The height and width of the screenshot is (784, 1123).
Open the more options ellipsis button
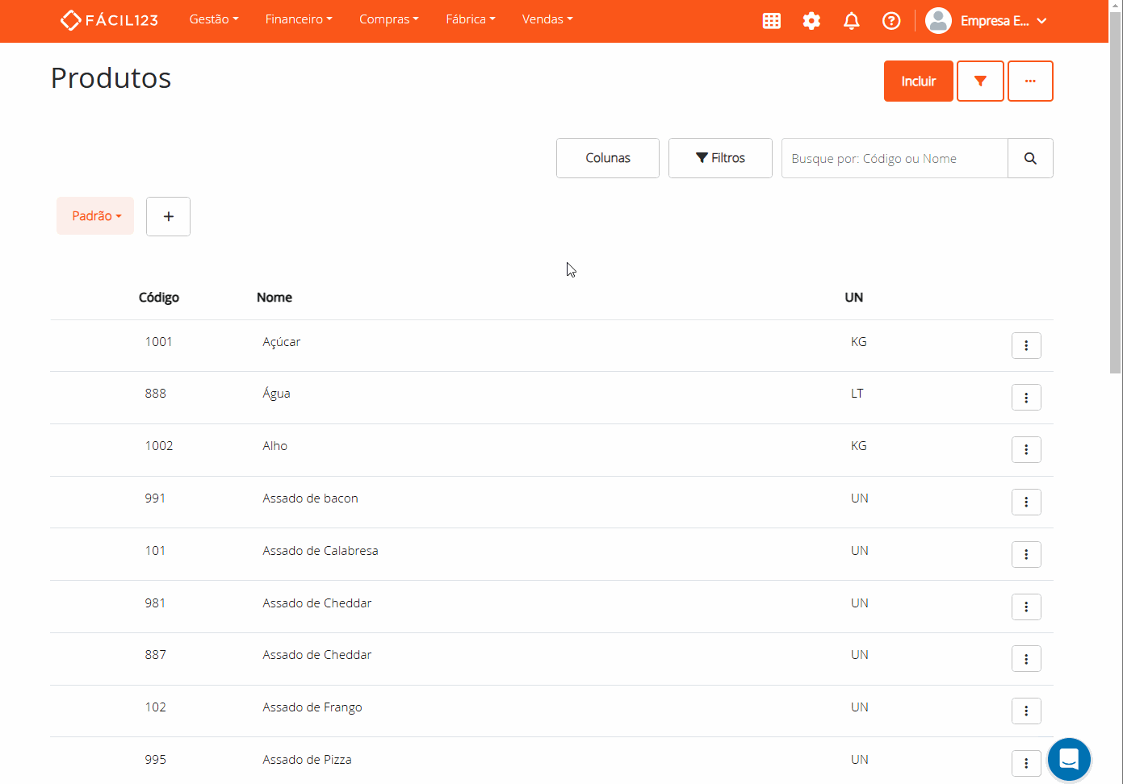point(1029,81)
